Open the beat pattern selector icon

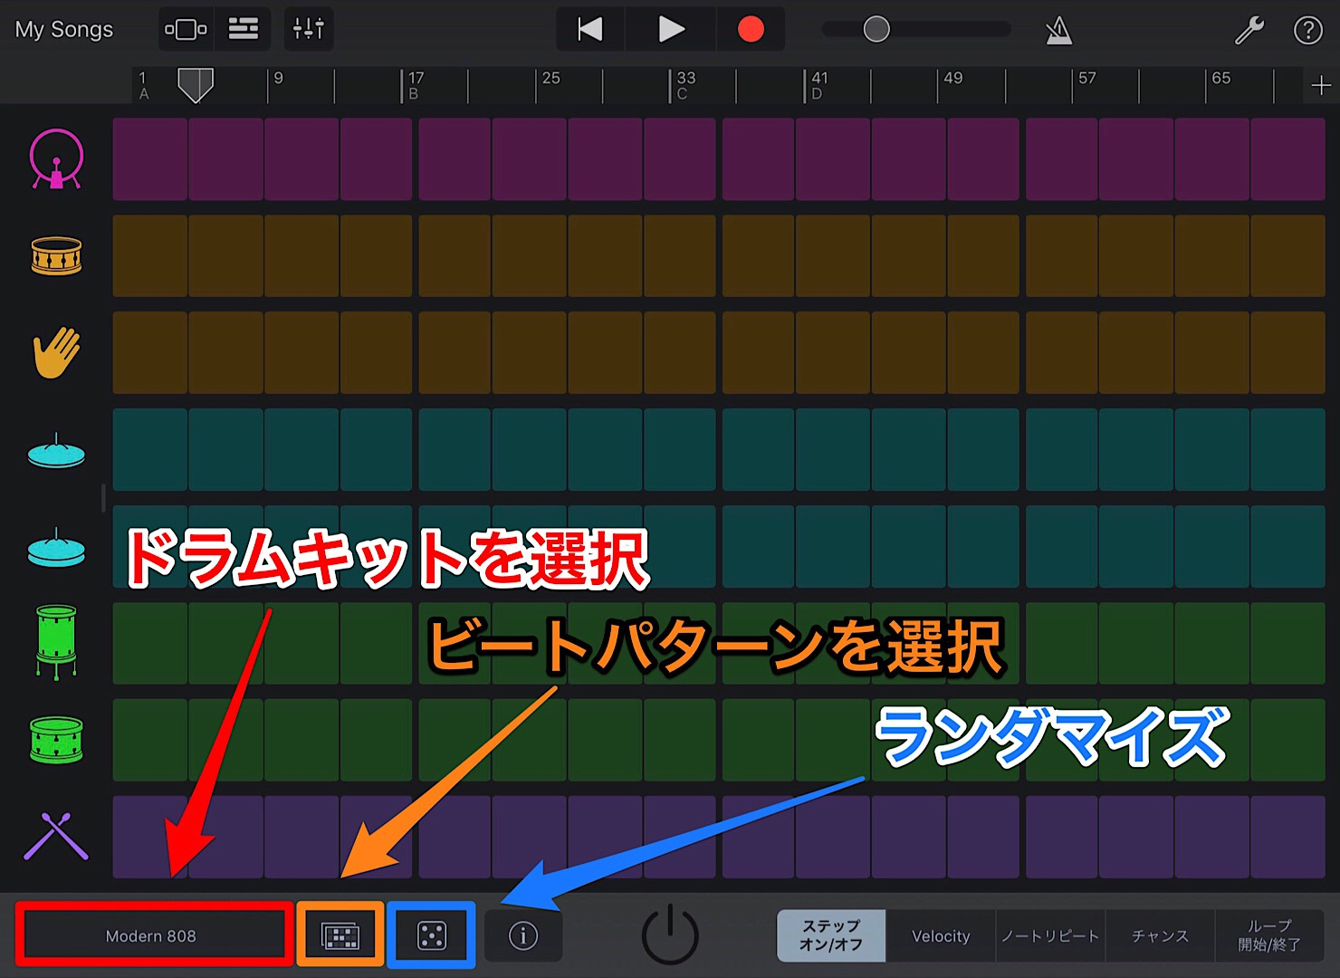click(x=340, y=935)
